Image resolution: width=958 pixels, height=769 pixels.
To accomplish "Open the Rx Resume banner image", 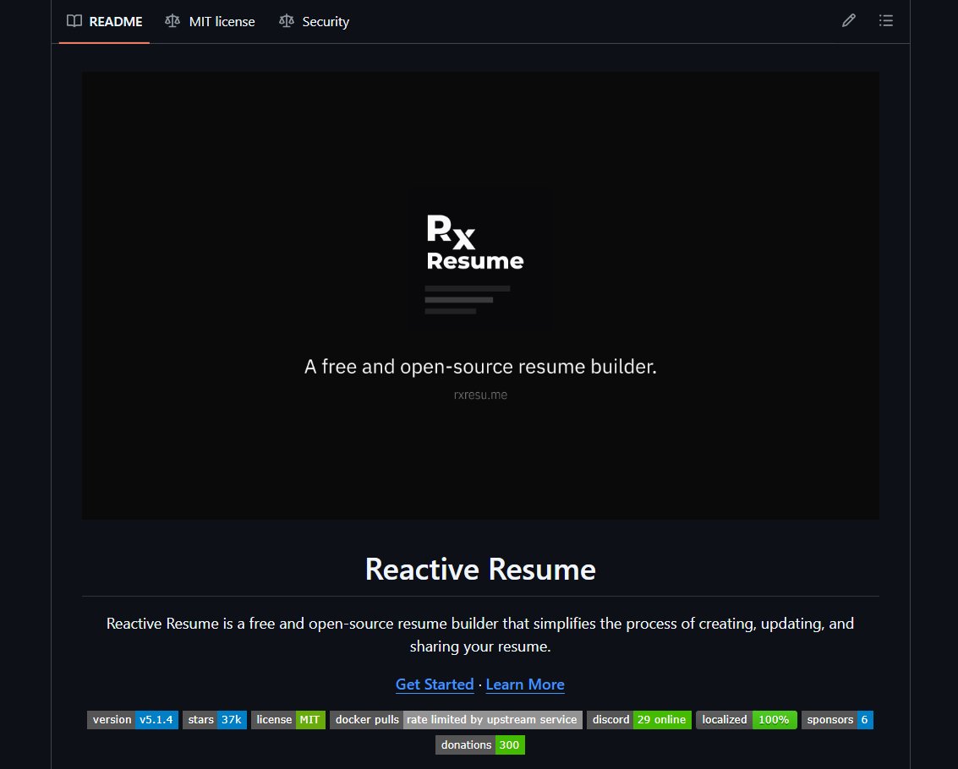I will click(x=480, y=296).
